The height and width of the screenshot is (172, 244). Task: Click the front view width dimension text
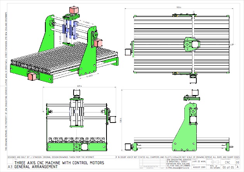79,86
